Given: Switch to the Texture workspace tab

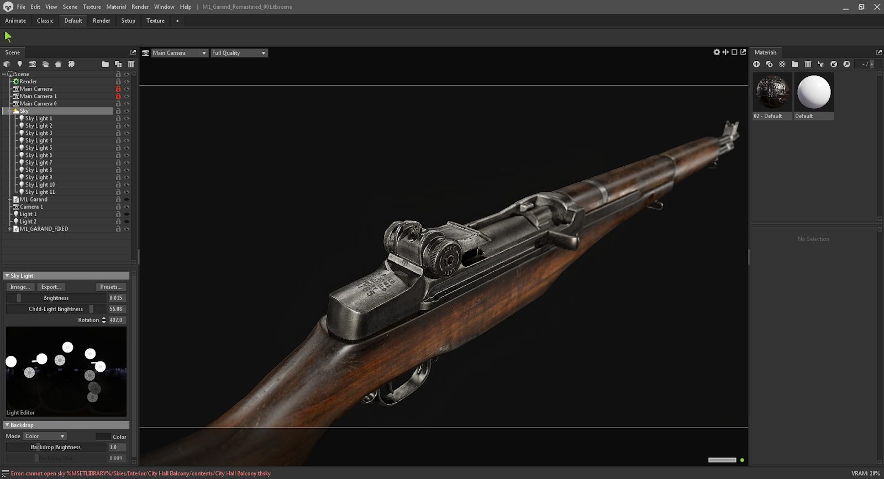Looking at the screenshot, I should pos(155,20).
